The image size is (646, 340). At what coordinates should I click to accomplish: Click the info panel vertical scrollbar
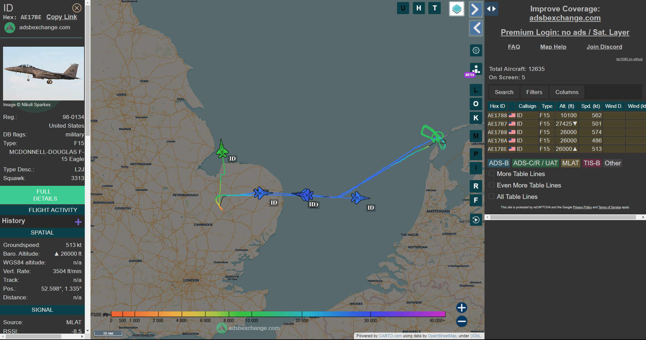pyautogui.click(x=87, y=70)
